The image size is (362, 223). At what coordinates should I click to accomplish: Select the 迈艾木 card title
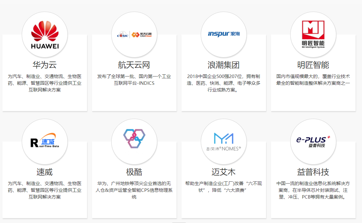click(224, 172)
